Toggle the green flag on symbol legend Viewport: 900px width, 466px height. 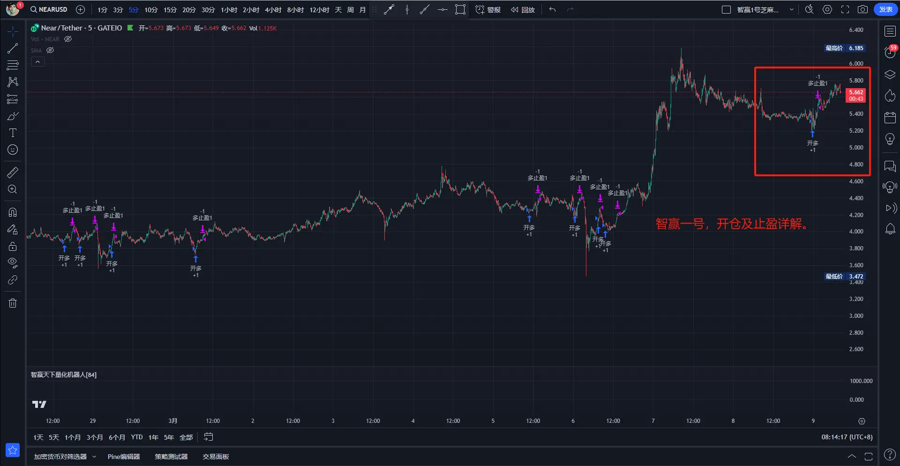130,28
